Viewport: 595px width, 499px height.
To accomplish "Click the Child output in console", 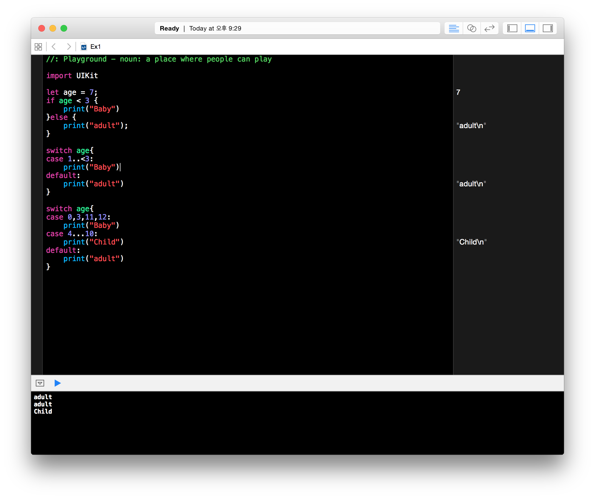I will coord(43,411).
